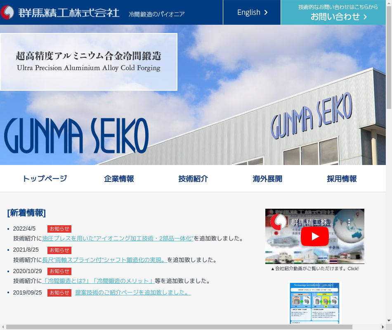Image resolution: width=392 pixels, height=330 pixels.
Task: Click the horizontal scrollbar left arrow
Action: [3, 327]
